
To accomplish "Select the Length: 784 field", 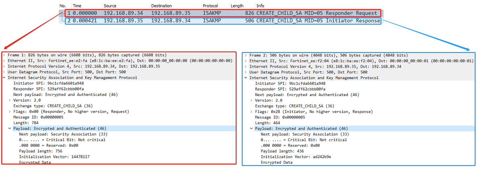I will (26, 123).
